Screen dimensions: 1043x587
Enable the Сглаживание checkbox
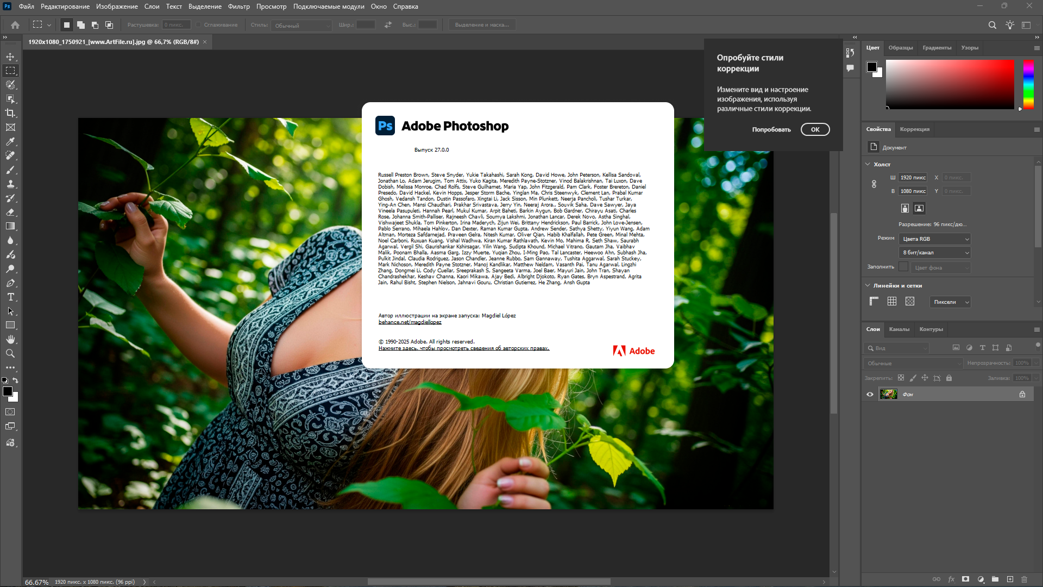(x=199, y=25)
